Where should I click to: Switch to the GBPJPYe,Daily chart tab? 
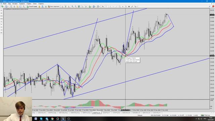click(87, 113)
